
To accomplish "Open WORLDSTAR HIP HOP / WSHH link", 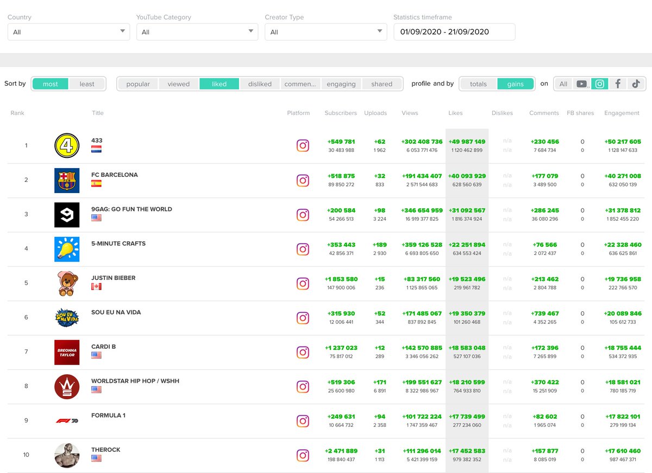I will point(135,381).
